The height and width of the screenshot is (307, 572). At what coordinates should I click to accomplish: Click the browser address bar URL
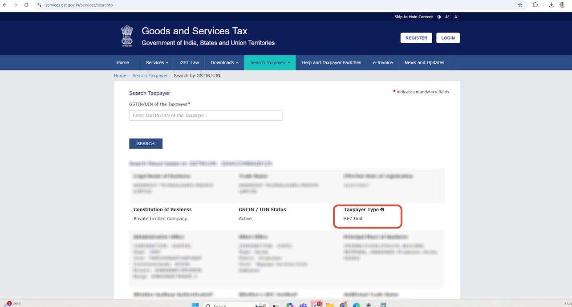point(79,5)
